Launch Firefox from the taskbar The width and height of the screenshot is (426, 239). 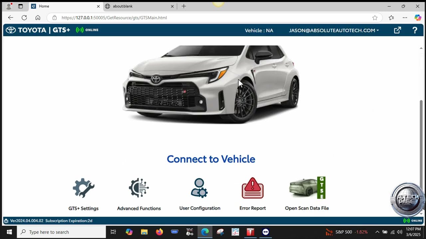point(159,232)
